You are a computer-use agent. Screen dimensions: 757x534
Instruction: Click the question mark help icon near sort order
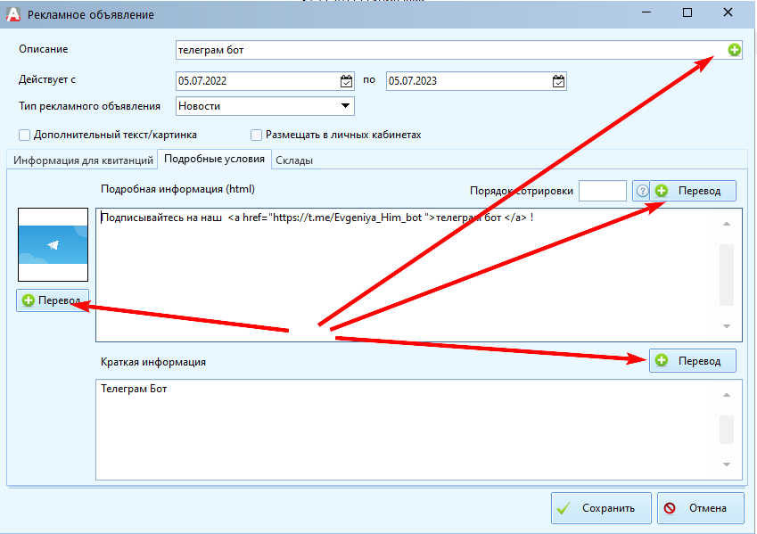point(642,191)
